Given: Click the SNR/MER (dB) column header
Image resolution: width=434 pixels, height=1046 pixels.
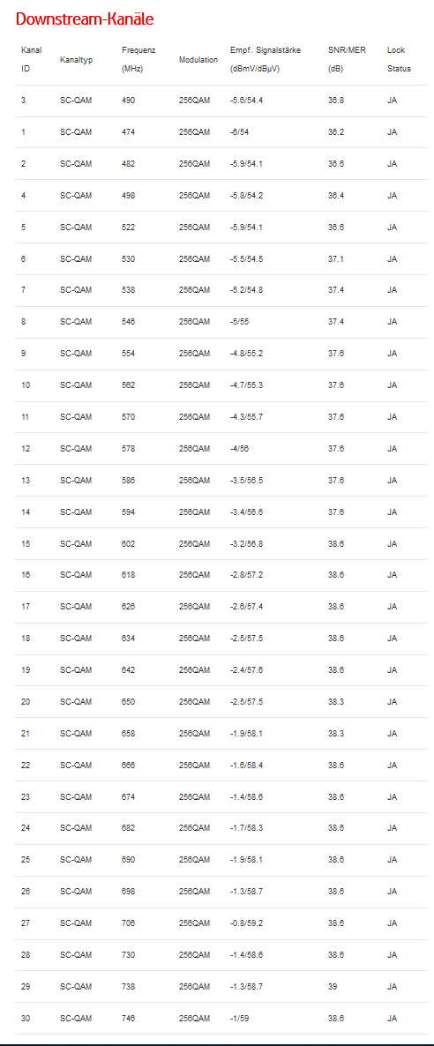Looking at the screenshot, I should [x=343, y=59].
